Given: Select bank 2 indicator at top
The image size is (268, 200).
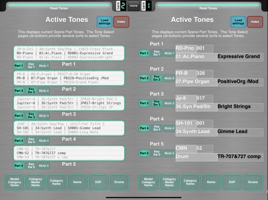Looking at the screenshot, I should [121, 6].
